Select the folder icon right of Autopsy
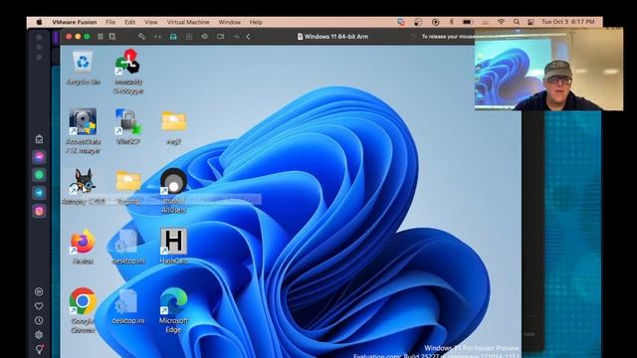Image resolution: width=637 pixels, height=358 pixels. [128, 186]
